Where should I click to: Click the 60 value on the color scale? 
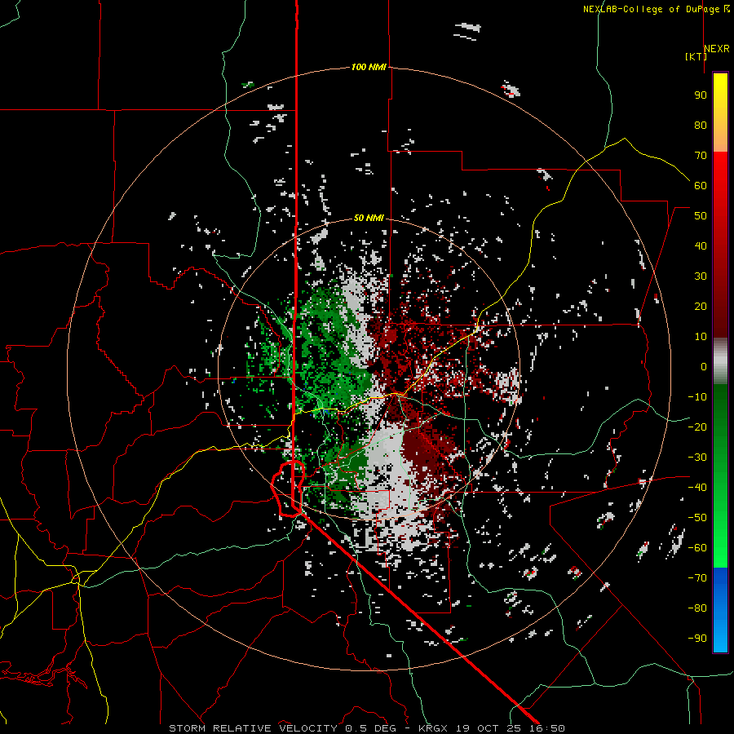coord(701,185)
